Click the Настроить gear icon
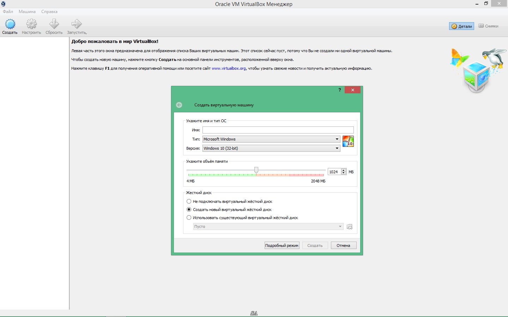The width and height of the screenshot is (508, 317). (31, 24)
